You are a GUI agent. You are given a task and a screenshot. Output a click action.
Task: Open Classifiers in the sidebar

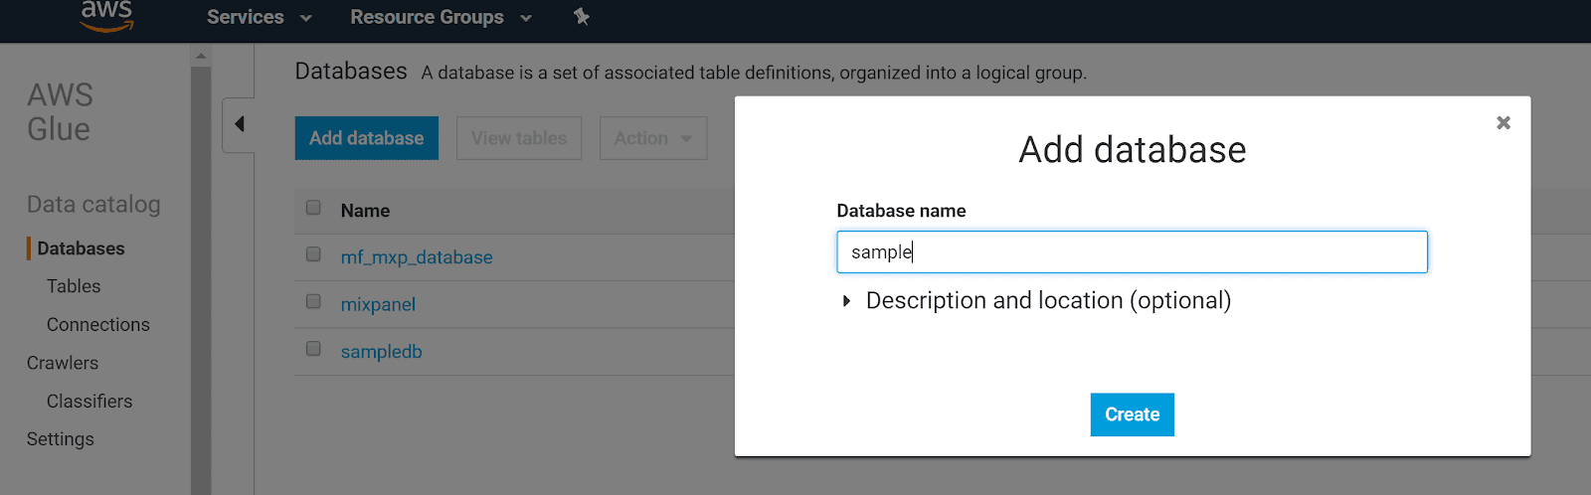coord(89,402)
